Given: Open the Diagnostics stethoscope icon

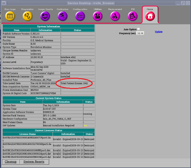Looking at the screenshot, I should (27, 16).
